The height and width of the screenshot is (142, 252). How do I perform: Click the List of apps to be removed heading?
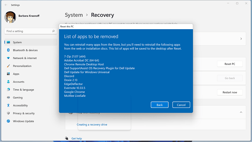click(91, 36)
